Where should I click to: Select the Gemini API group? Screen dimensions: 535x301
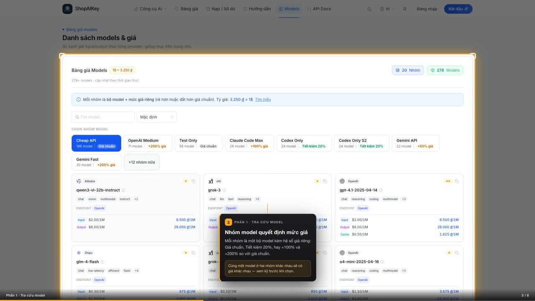click(x=415, y=143)
